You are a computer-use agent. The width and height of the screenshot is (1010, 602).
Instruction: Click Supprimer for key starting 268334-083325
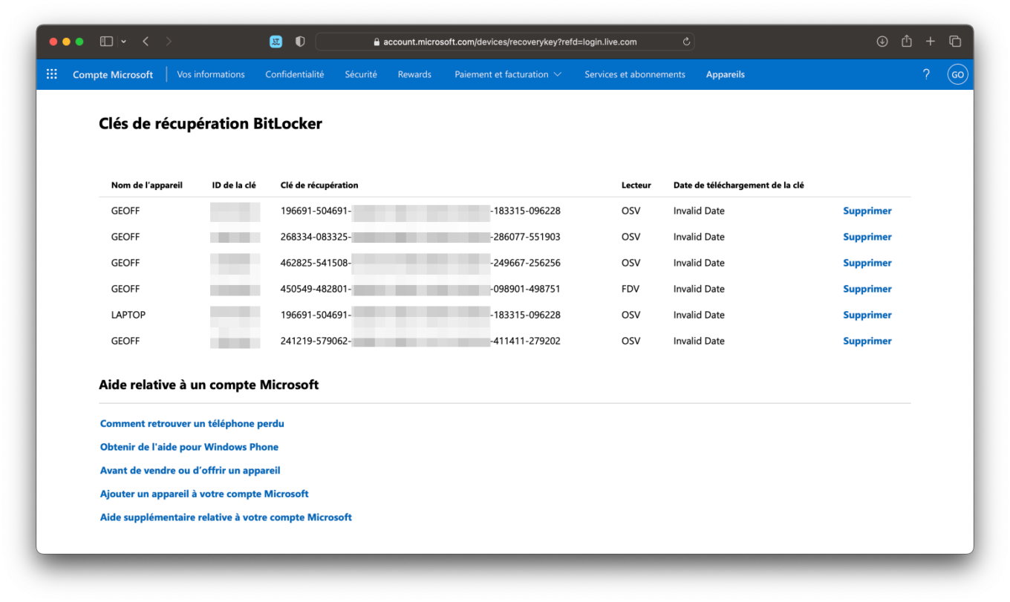tap(867, 237)
